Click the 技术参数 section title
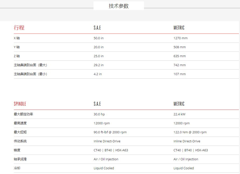The height and width of the screenshot is (174, 240). click(119, 6)
